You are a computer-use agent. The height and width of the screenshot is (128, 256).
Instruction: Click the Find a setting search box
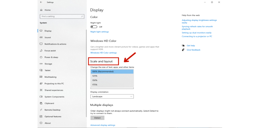pyautogui.click(x=62, y=17)
